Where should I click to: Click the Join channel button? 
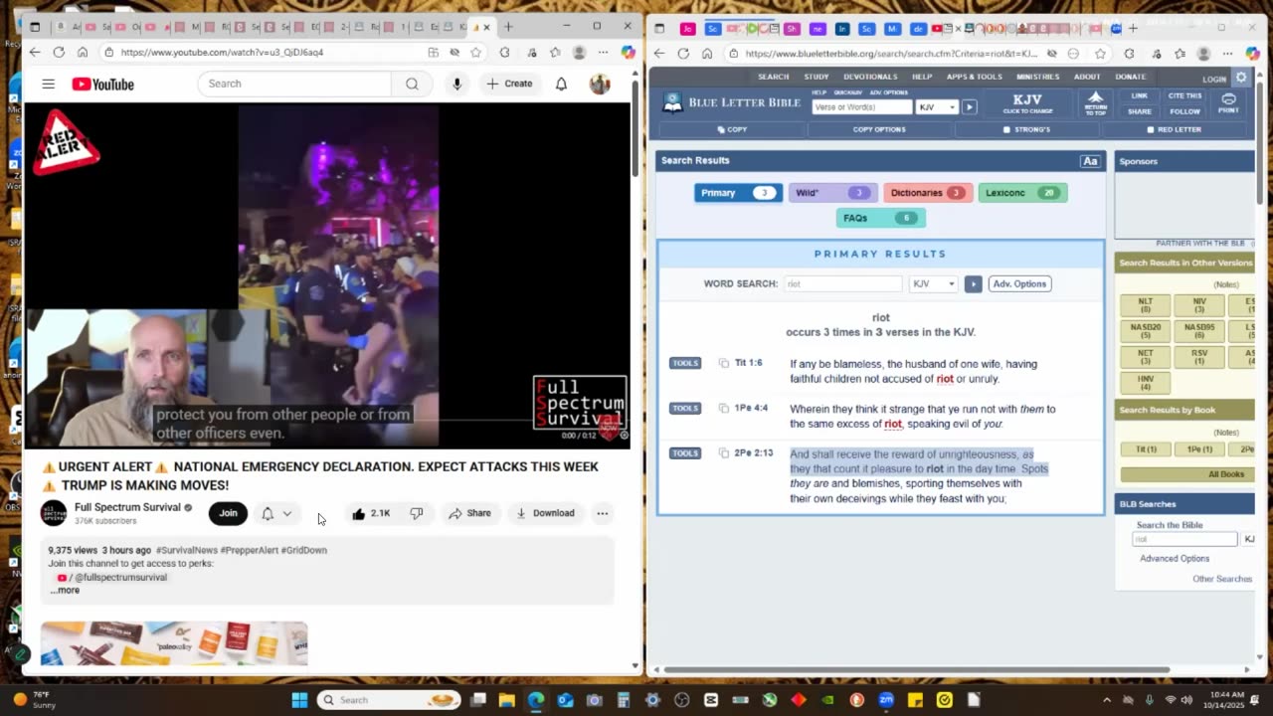(228, 513)
